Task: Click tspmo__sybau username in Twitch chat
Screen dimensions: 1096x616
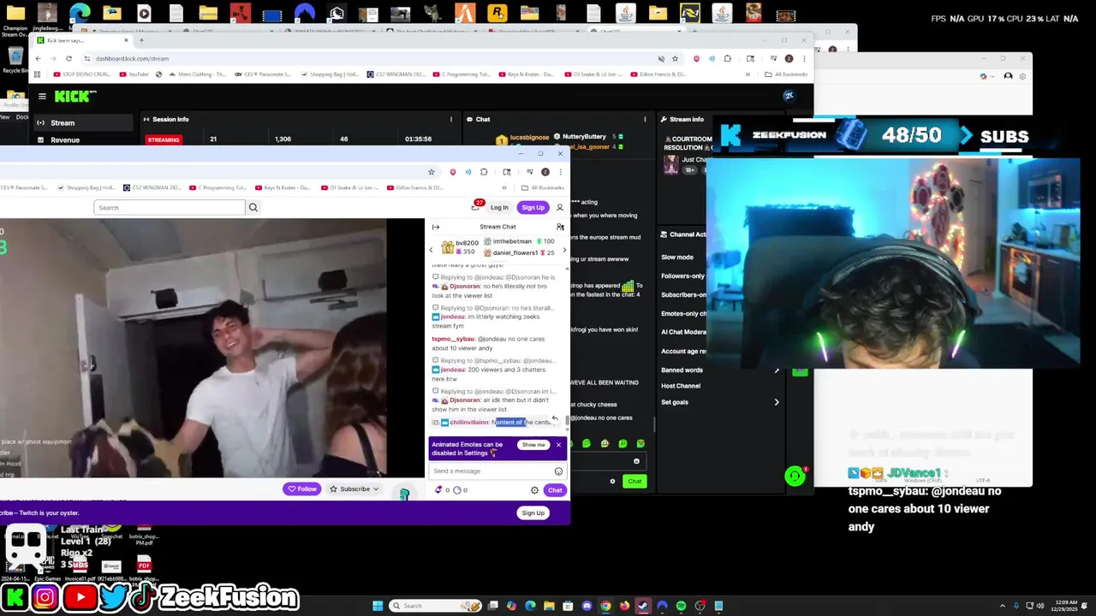Action: (x=452, y=339)
